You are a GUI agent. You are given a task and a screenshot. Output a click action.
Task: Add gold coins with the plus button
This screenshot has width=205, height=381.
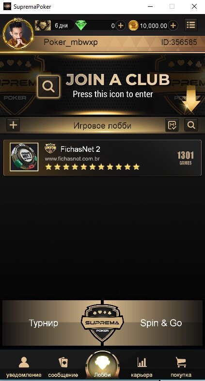(x=173, y=26)
